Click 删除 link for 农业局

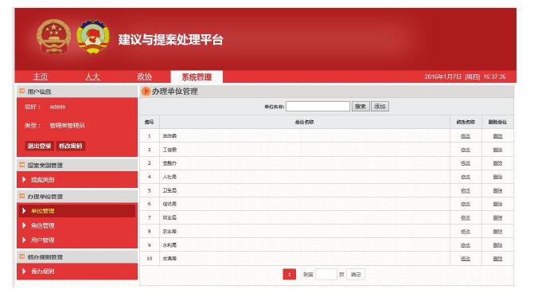point(497,231)
